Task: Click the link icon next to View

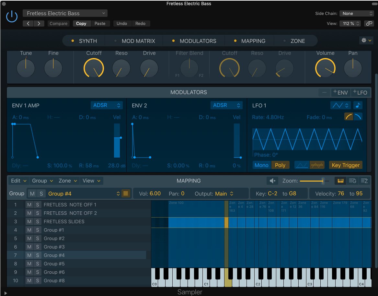Action: [369, 23]
